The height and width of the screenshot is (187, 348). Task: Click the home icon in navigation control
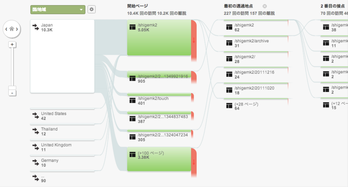pos(12,29)
